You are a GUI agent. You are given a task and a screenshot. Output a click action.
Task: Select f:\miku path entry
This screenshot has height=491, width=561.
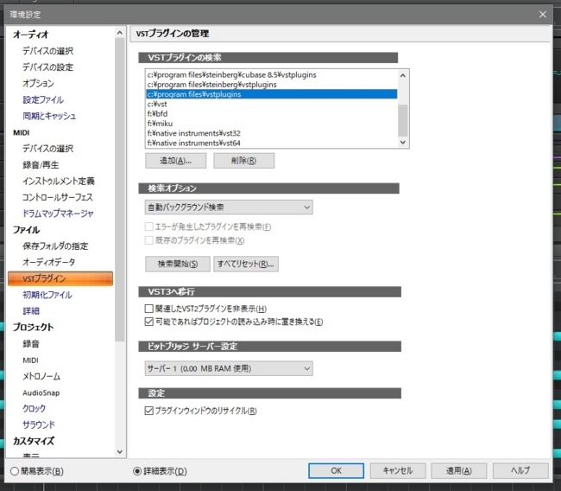coord(271,124)
